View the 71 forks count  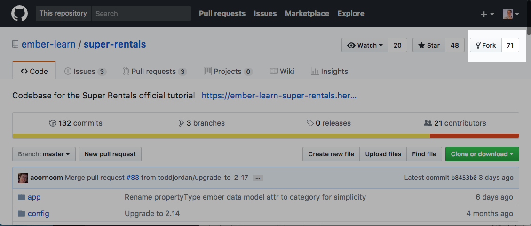(x=510, y=45)
